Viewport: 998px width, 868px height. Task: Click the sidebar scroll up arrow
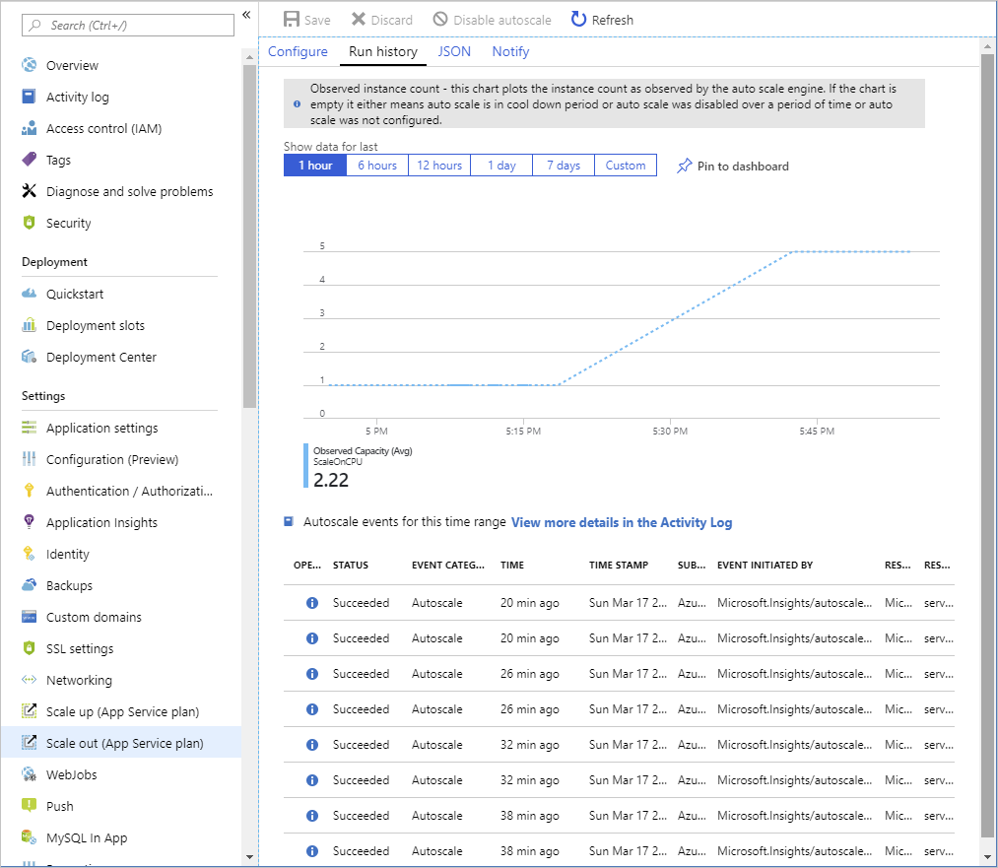coord(249,57)
